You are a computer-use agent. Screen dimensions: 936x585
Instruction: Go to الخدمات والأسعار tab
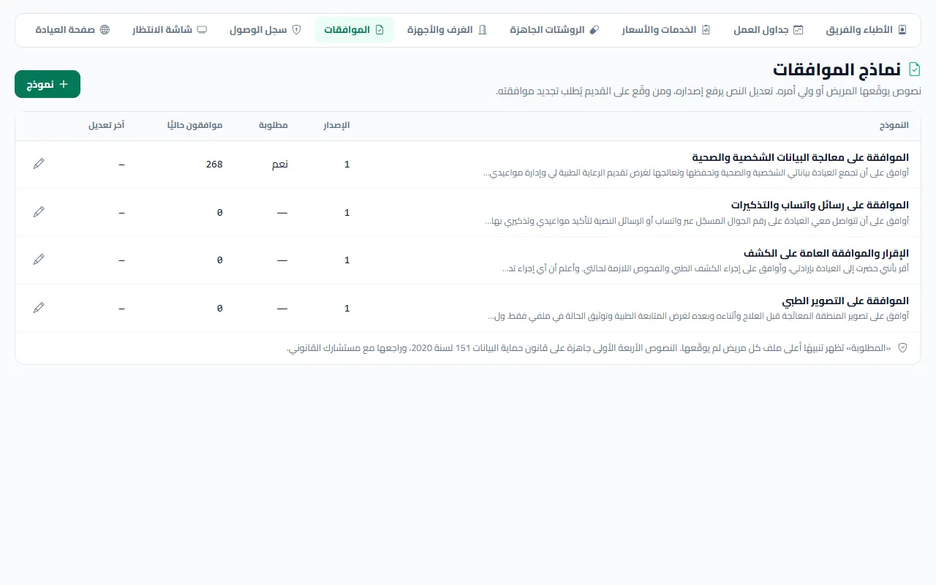(x=666, y=30)
